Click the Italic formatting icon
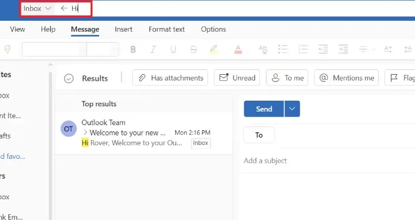Viewport: 415px width, 220px height. [153, 49]
